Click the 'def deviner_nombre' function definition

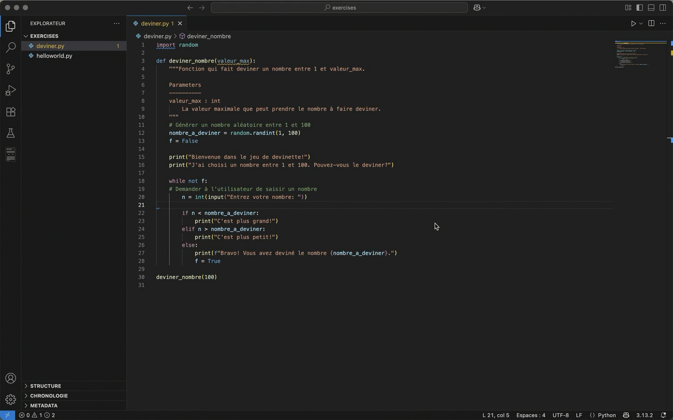(x=206, y=61)
